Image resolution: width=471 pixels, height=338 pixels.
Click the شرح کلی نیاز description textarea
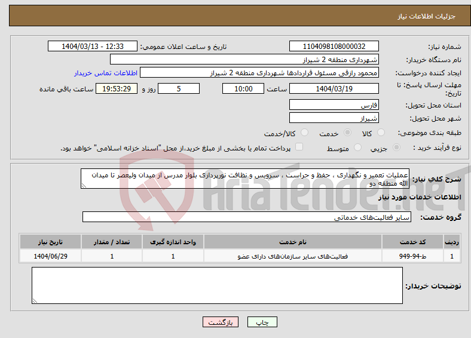[245, 179]
